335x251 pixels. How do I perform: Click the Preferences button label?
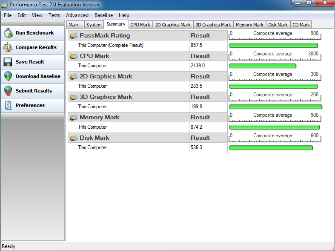pyautogui.click(x=30, y=105)
